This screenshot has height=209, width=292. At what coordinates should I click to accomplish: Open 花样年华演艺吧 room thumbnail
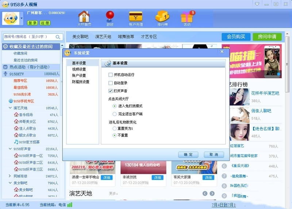(x=239, y=97)
